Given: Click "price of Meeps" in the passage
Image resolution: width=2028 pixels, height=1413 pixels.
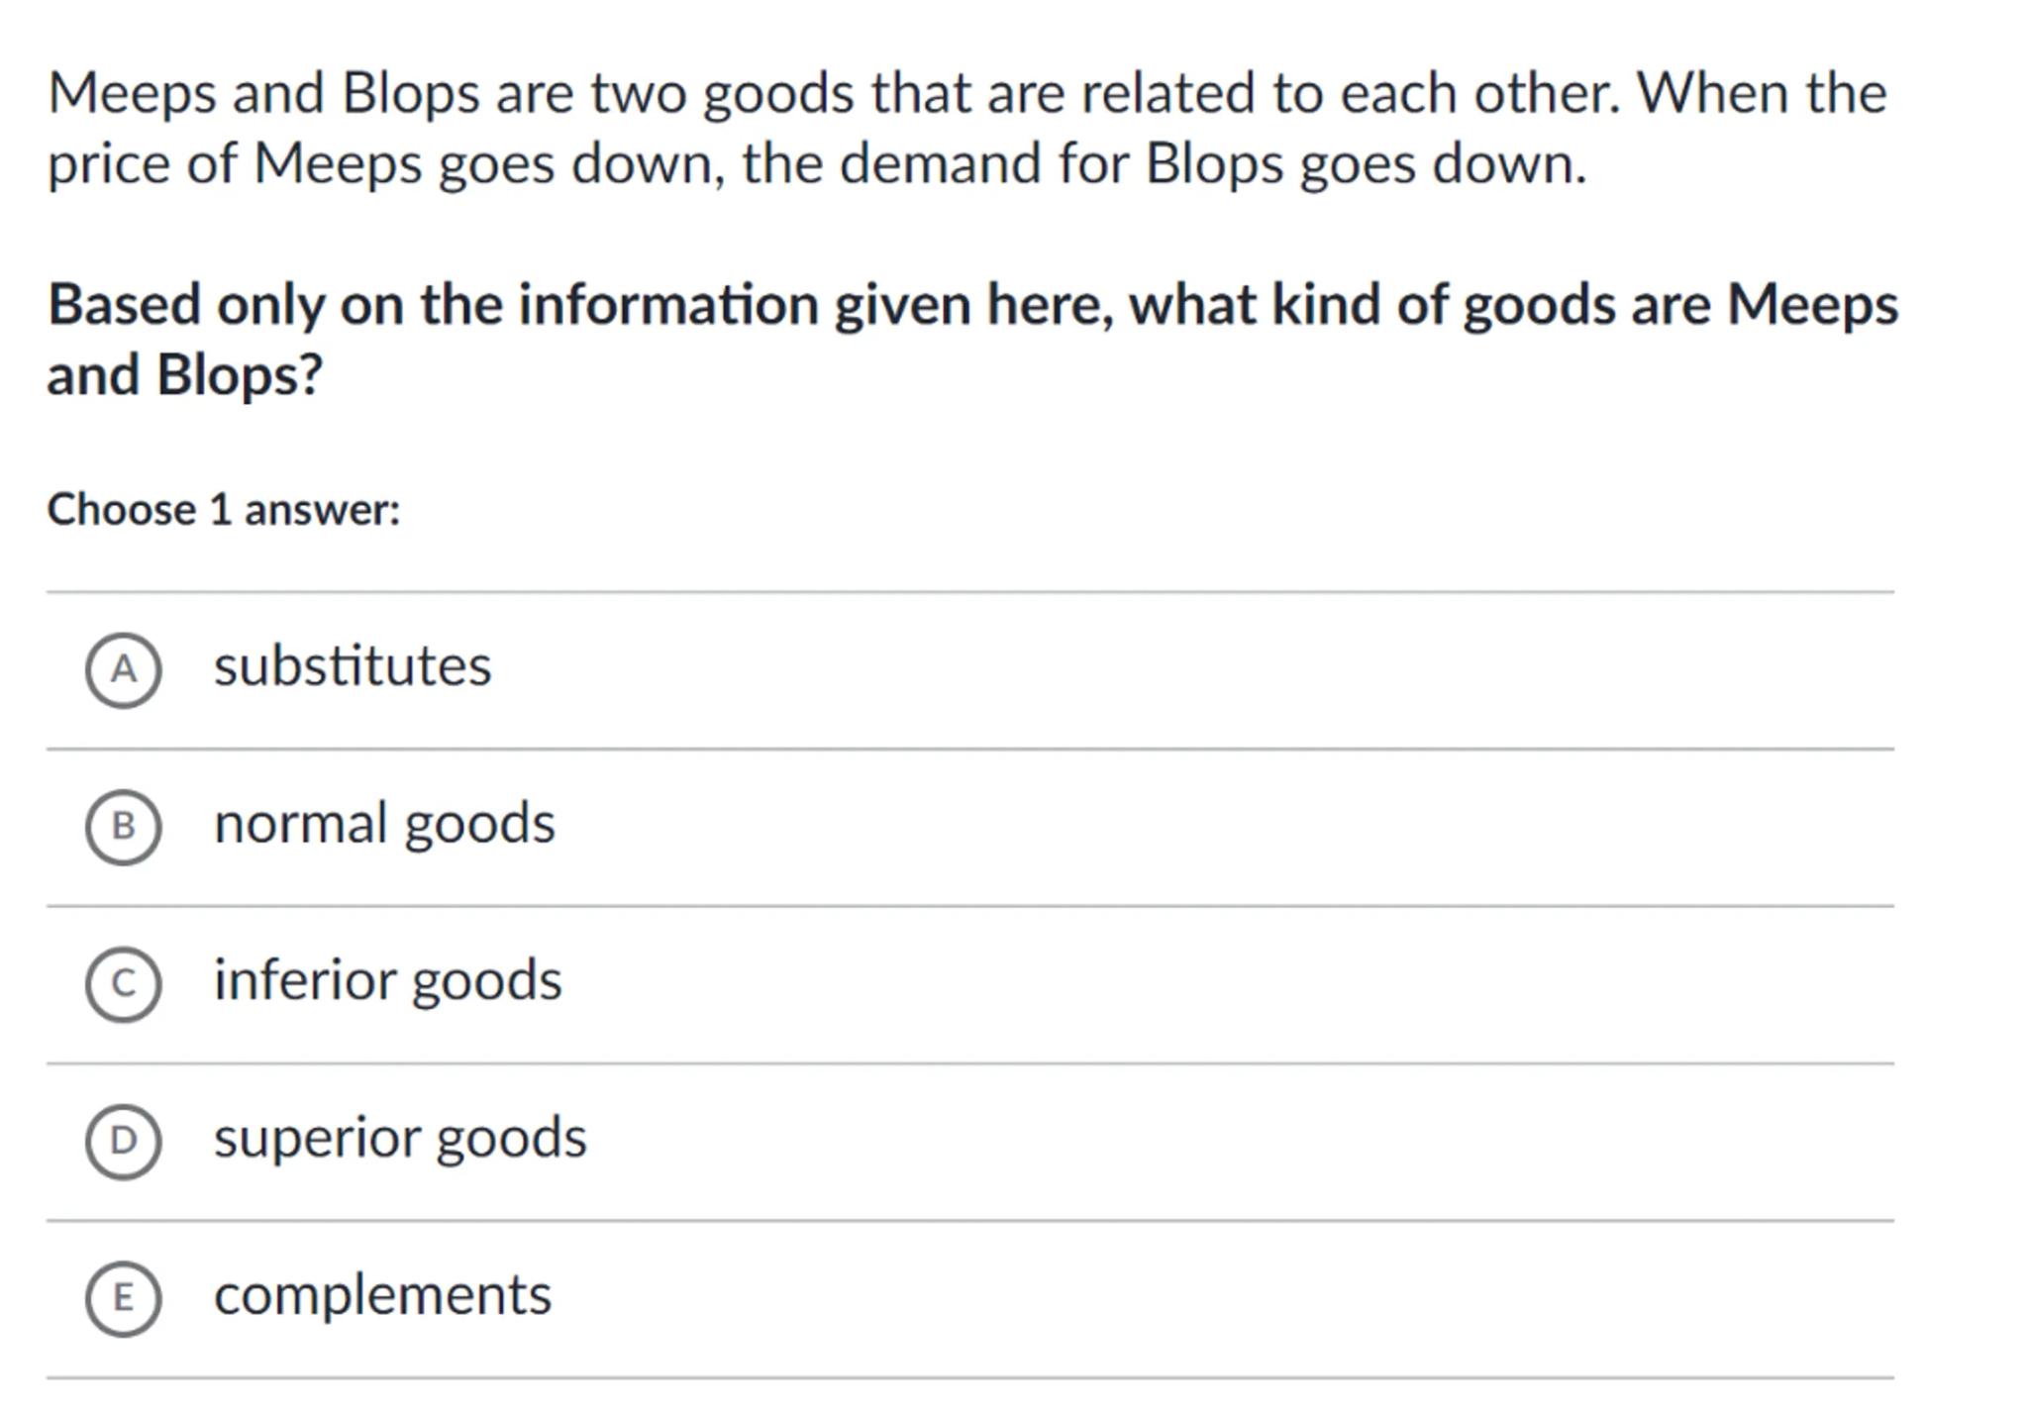Looking at the screenshot, I should 236,164.
